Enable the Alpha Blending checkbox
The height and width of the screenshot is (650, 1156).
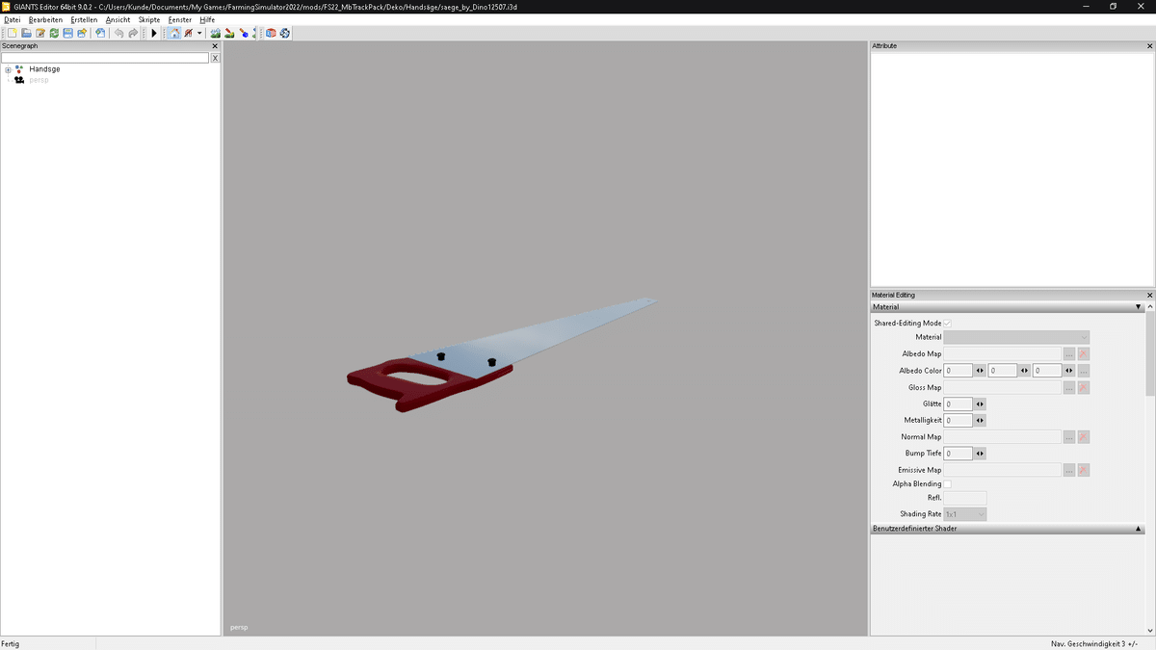pyautogui.click(x=947, y=483)
